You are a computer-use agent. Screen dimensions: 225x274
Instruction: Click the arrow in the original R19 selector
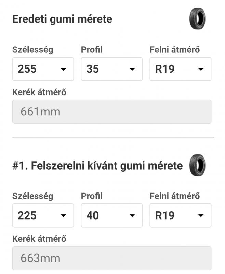(x=201, y=69)
